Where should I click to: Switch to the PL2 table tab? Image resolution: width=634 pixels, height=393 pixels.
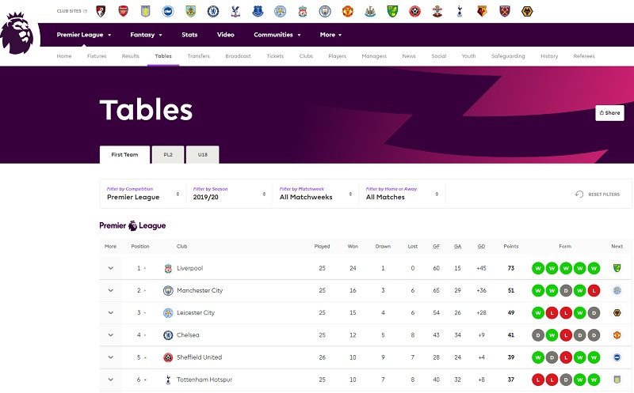(x=167, y=155)
